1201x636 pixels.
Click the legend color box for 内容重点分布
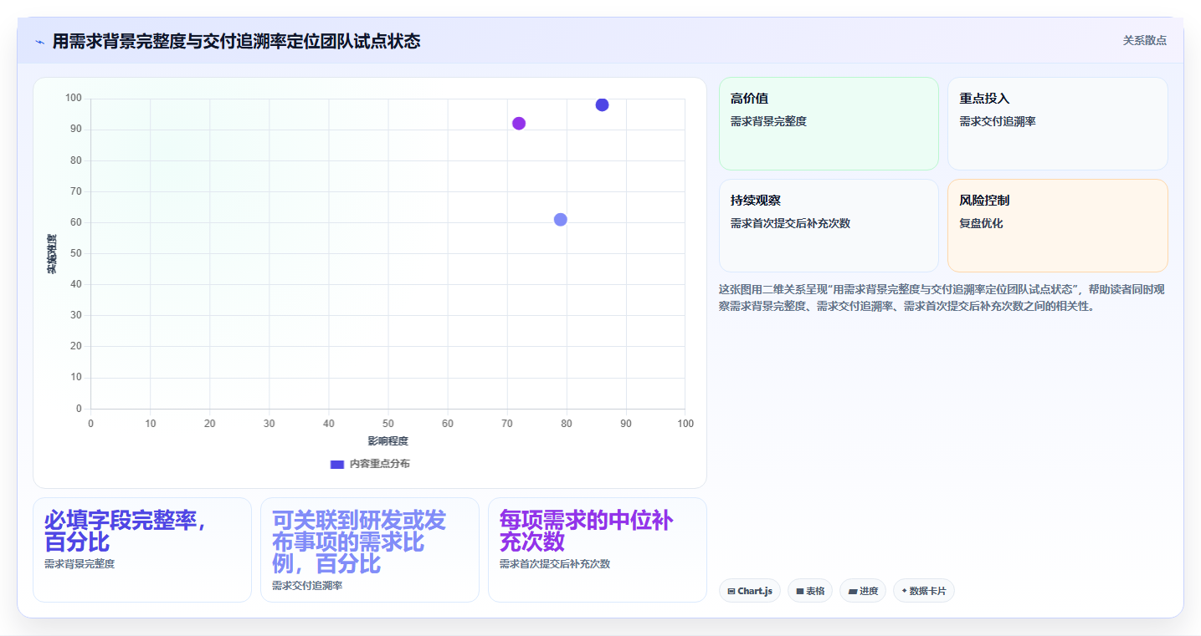(x=337, y=464)
